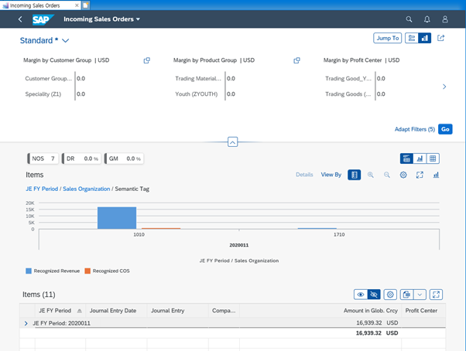
Task: Select chart only view
Action: (420, 158)
